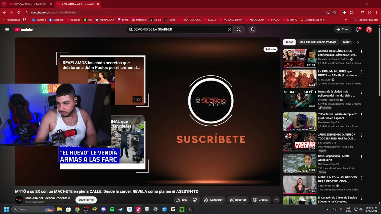This screenshot has width=381, height=214.
Task: Open the Instagram bookmark
Action: [x=139, y=20]
